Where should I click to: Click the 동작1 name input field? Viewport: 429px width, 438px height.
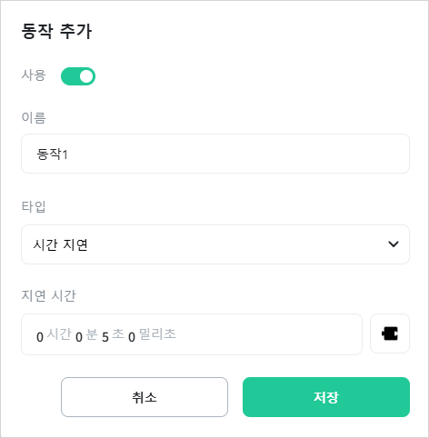[x=215, y=154]
